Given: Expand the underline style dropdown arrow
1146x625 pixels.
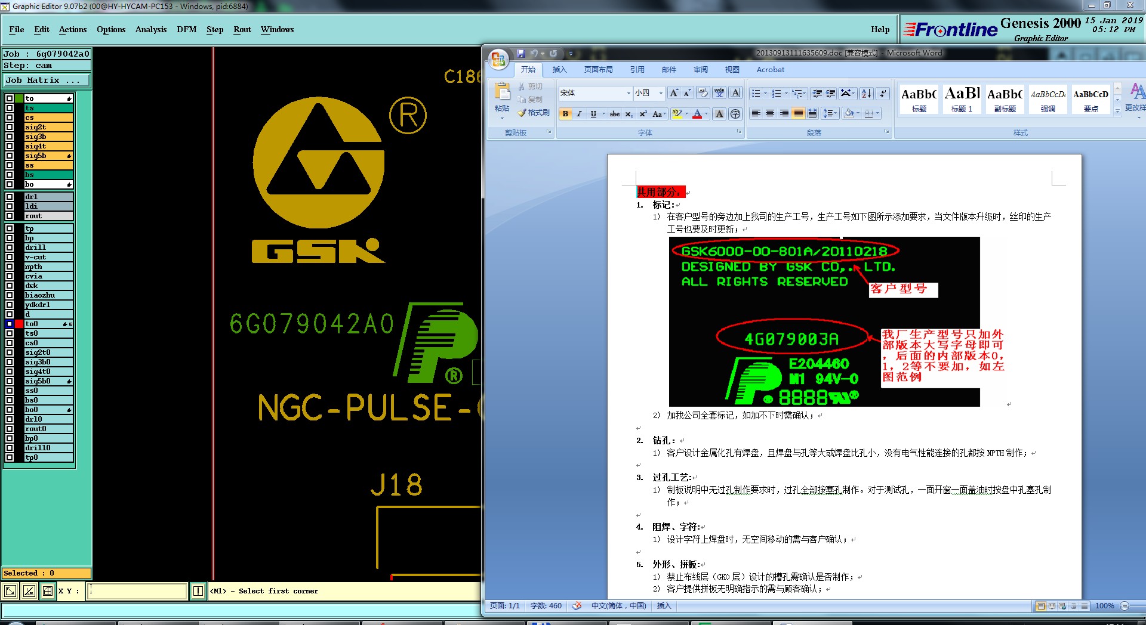Looking at the screenshot, I should pos(603,114).
